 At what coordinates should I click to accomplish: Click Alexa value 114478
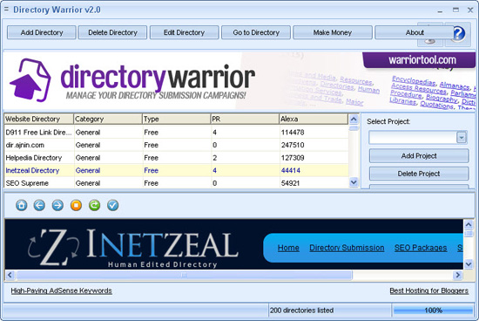(293, 133)
